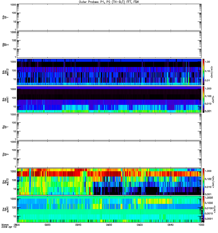Click the 0920 time axis label

click(x=140, y=225)
